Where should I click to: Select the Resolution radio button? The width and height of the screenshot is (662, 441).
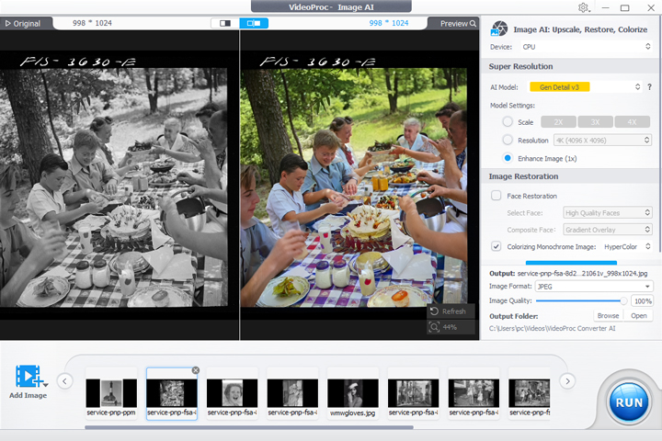coord(508,140)
